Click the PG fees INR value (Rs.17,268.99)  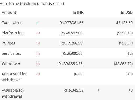[x=71, y=43]
